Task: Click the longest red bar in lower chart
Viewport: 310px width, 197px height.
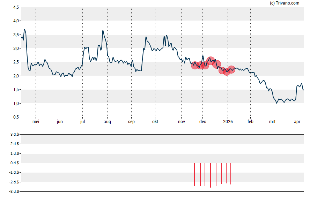Action: pos(211,175)
